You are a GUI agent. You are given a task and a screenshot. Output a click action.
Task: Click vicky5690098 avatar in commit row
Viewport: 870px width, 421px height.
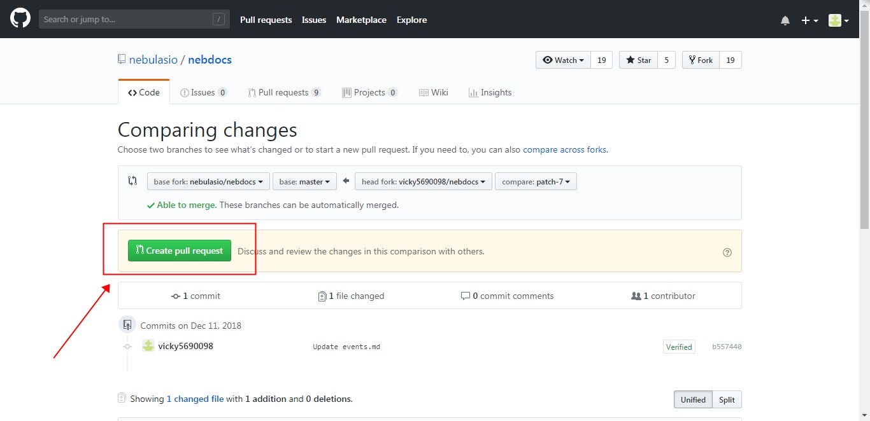[148, 345]
